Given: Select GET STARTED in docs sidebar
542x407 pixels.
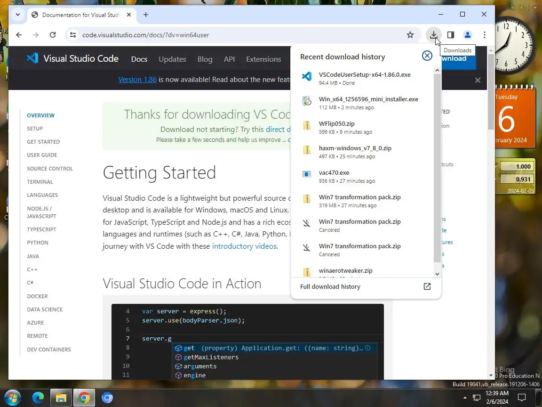Looking at the screenshot, I should [43, 141].
